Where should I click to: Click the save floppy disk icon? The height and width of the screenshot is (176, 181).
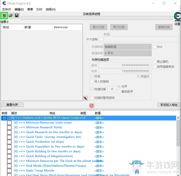17,16
